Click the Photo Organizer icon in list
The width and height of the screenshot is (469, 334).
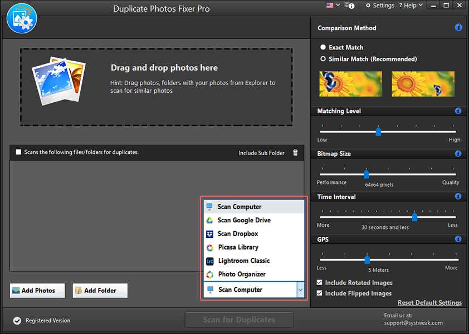(209, 275)
